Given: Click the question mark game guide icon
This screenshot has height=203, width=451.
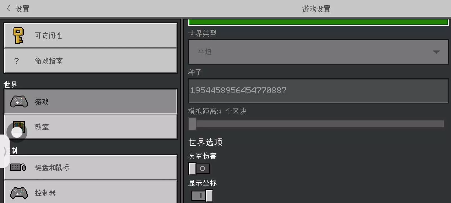Looking at the screenshot, I should tap(16, 61).
